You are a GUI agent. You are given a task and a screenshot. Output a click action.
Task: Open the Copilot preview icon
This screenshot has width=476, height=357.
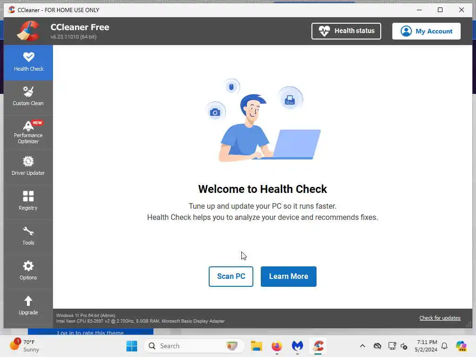pos(461,346)
